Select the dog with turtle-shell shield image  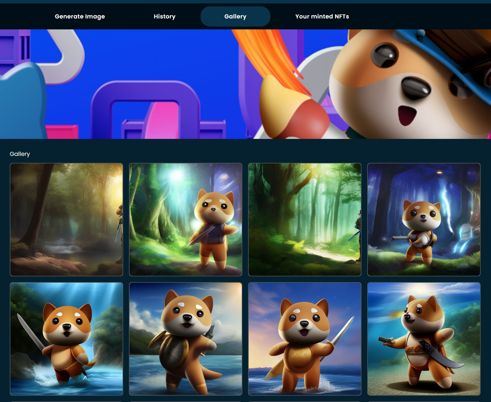[x=186, y=339]
